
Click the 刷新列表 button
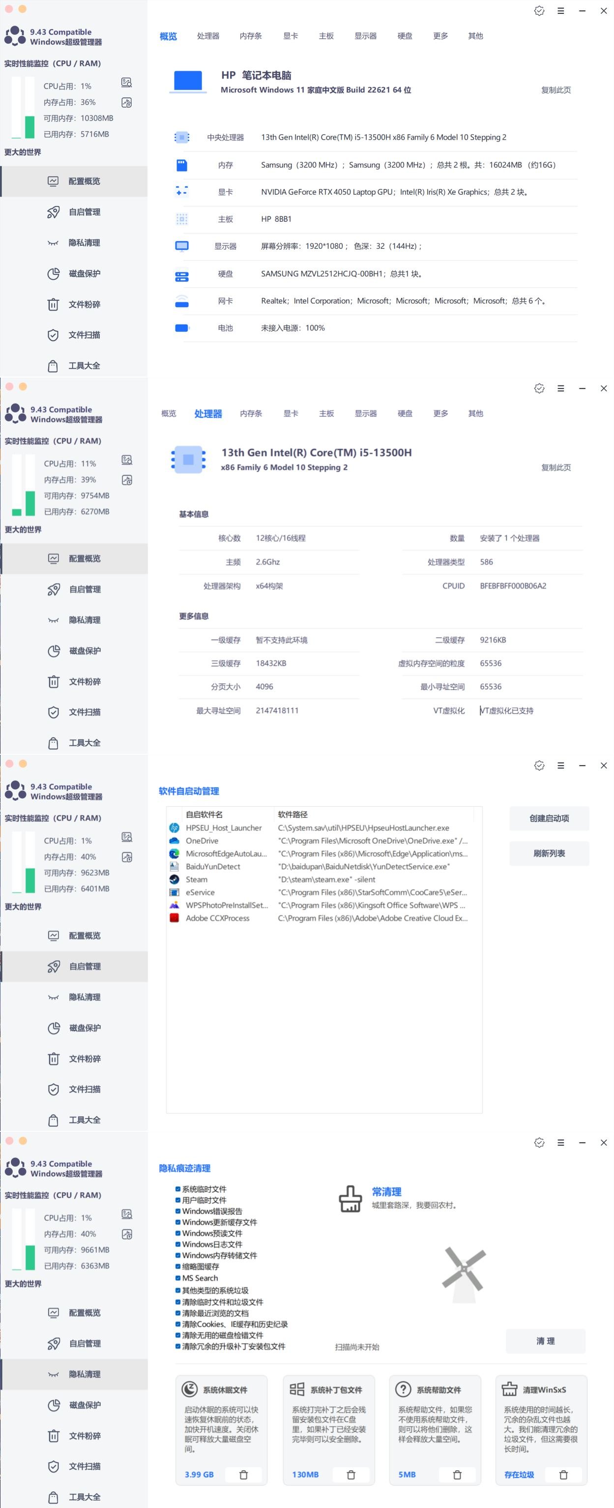pyautogui.click(x=549, y=854)
